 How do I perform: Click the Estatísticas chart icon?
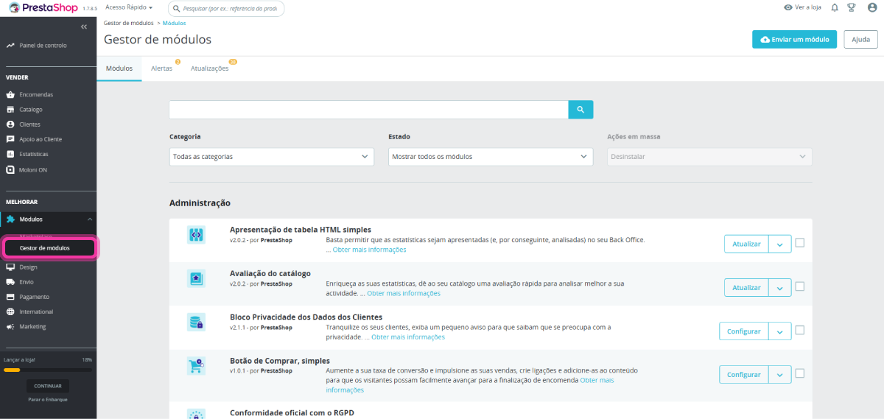(10, 154)
